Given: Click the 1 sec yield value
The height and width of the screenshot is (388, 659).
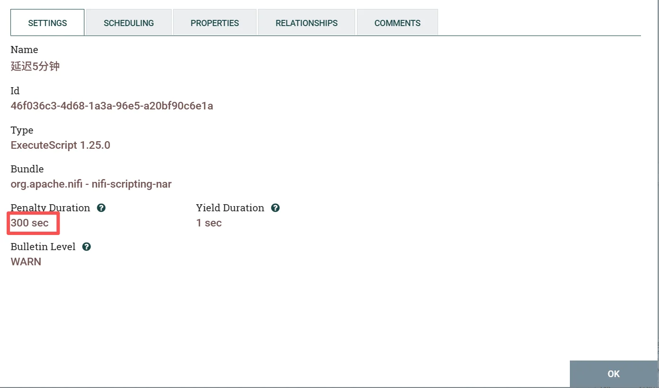Looking at the screenshot, I should tap(209, 223).
